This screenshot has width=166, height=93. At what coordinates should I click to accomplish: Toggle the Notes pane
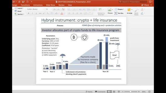pyautogui.click(x=89, y=92)
